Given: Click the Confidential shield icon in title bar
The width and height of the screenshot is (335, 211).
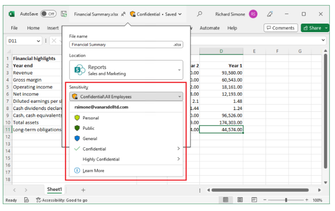Looking at the screenshot, I should pos(132,14).
